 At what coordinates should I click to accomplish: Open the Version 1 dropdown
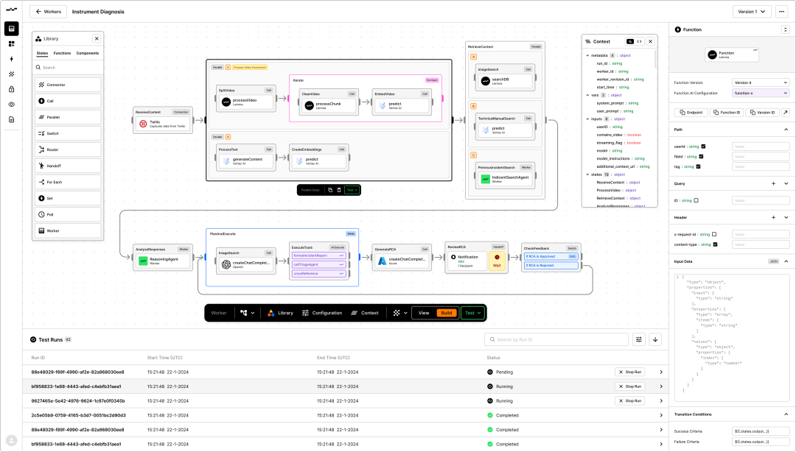coord(752,12)
